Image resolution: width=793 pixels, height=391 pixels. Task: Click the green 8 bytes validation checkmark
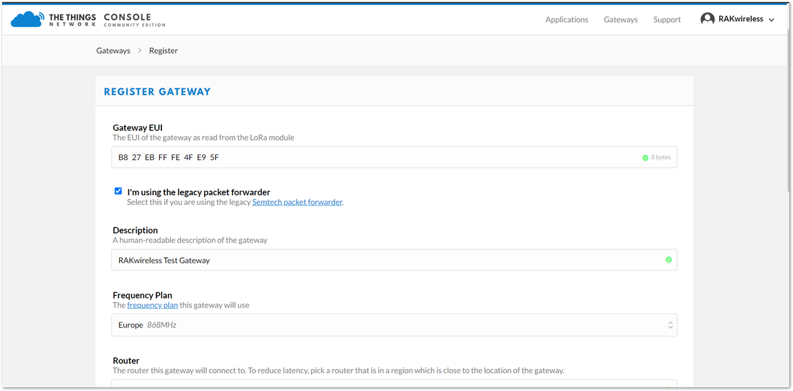coord(645,158)
